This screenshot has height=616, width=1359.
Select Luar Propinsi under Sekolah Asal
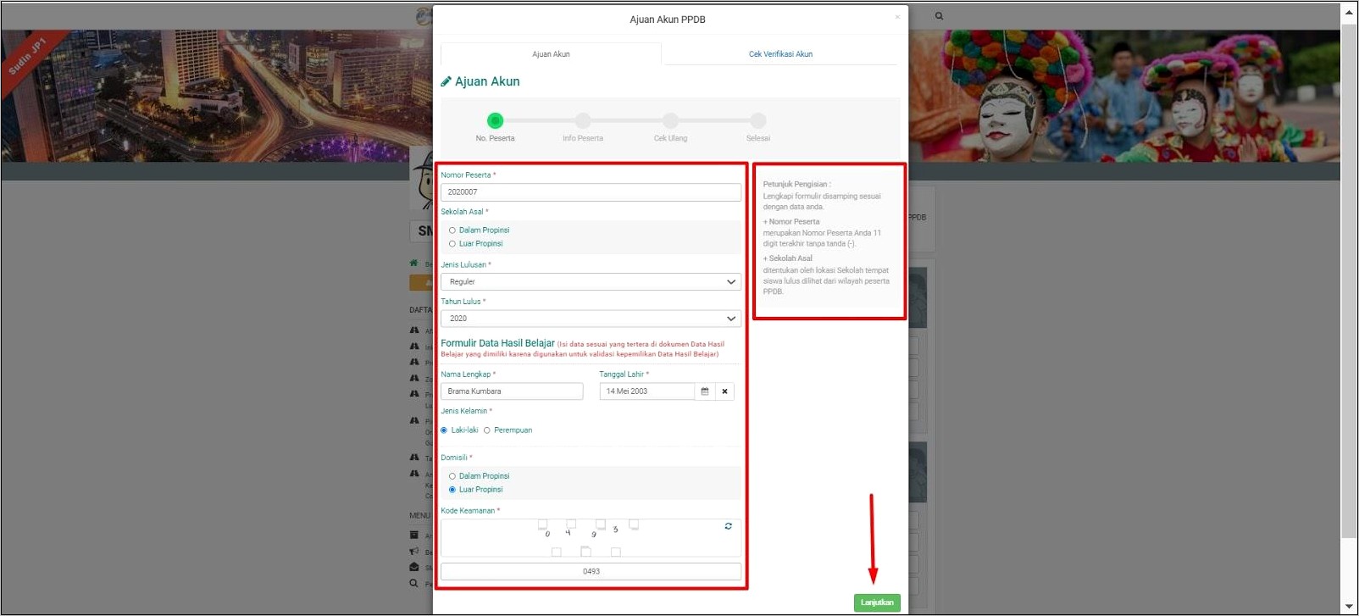[x=452, y=244]
